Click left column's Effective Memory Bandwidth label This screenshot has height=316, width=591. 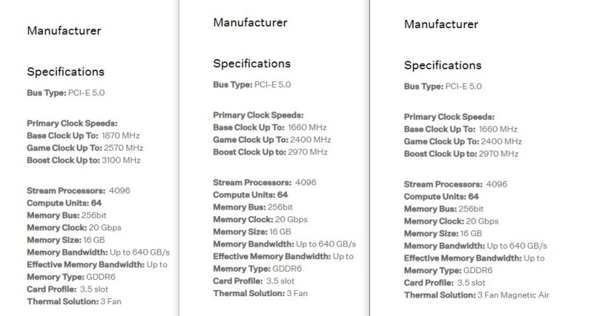[x=86, y=265]
